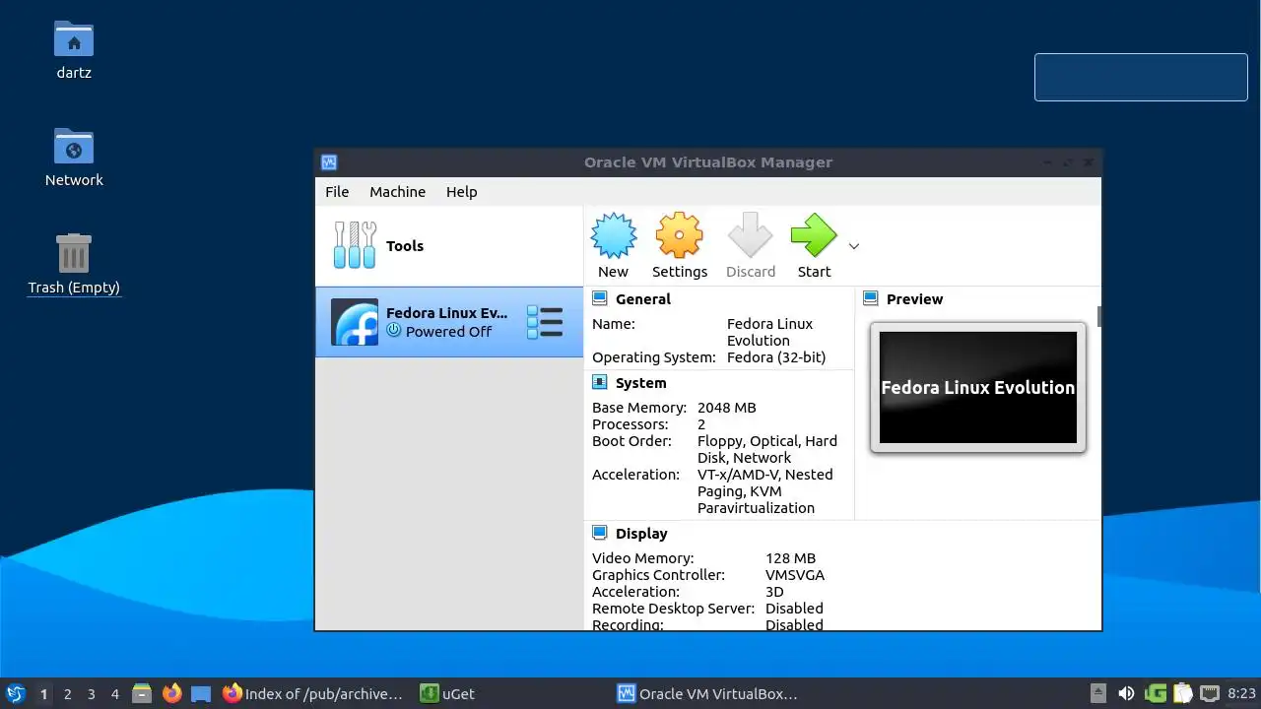The width and height of the screenshot is (1261, 709).
Task: Launch Firefox from quick launch icon
Action: coord(172,693)
